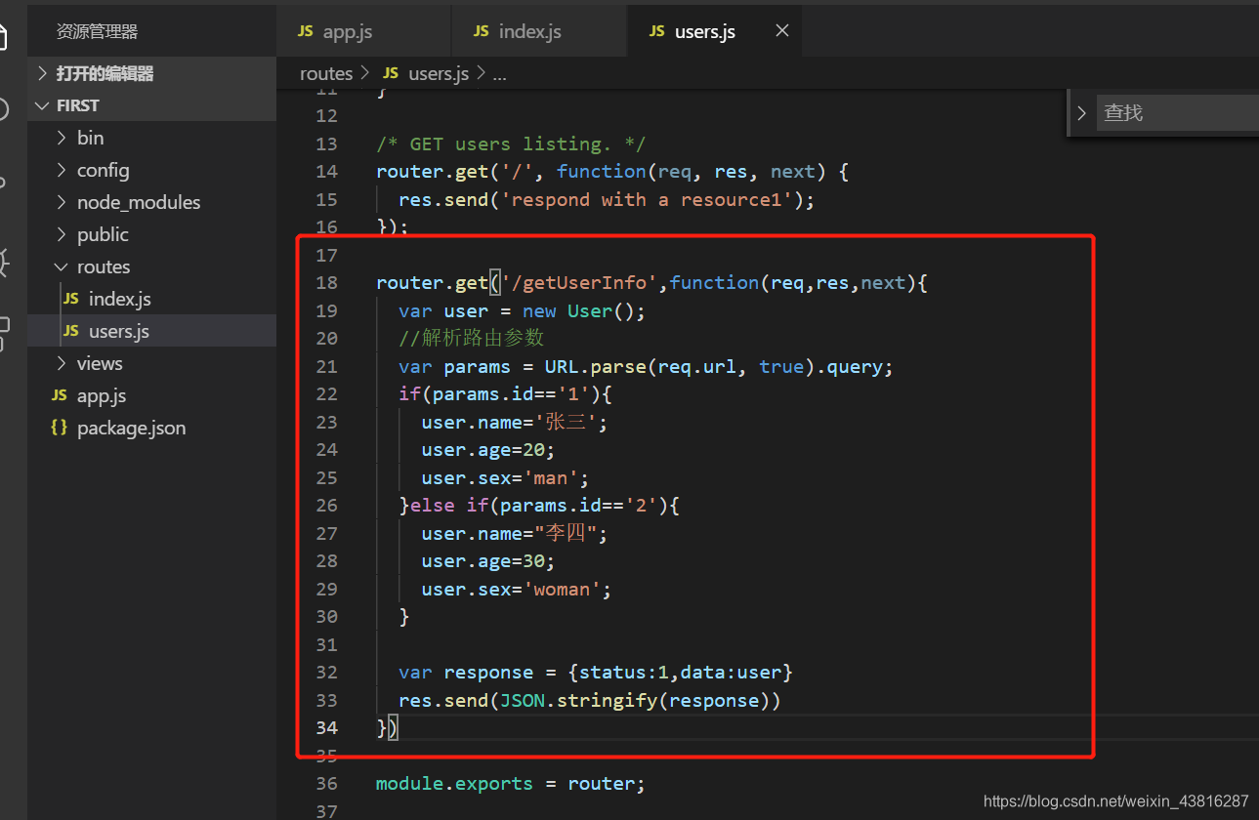The height and width of the screenshot is (820, 1259).
Task: Click the 查找 search input field
Action: [1177, 113]
